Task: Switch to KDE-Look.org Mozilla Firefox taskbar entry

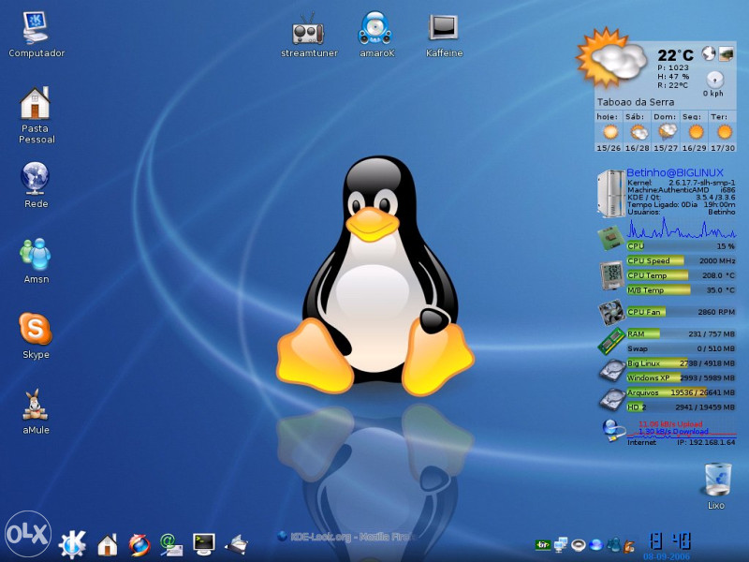Action: (346, 537)
